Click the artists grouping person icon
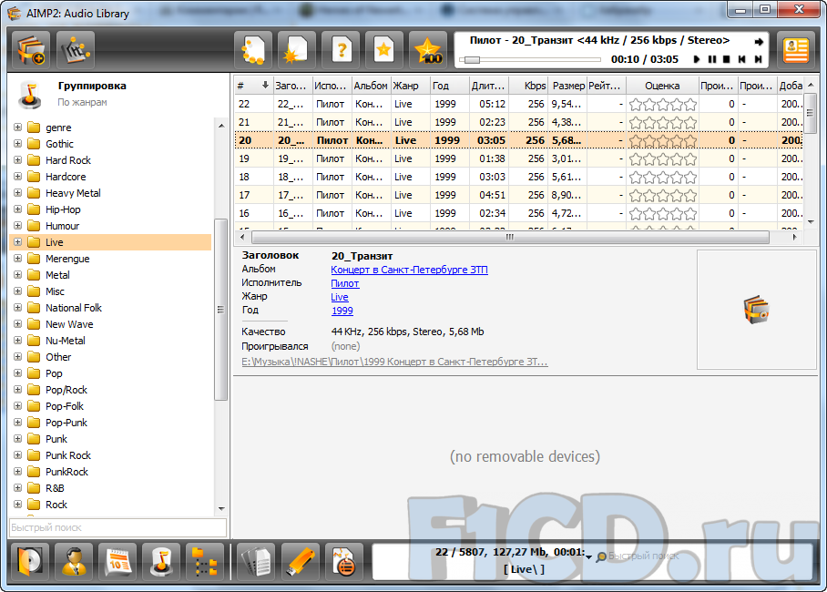Image resolution: width=827 pixels, height=592 pixels. [x=74, y=561]
